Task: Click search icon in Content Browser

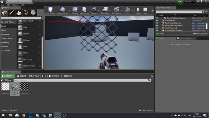Action: 149,80
